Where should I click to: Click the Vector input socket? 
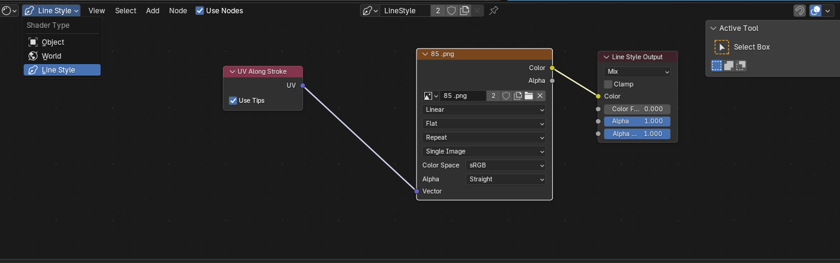point(416,191)
